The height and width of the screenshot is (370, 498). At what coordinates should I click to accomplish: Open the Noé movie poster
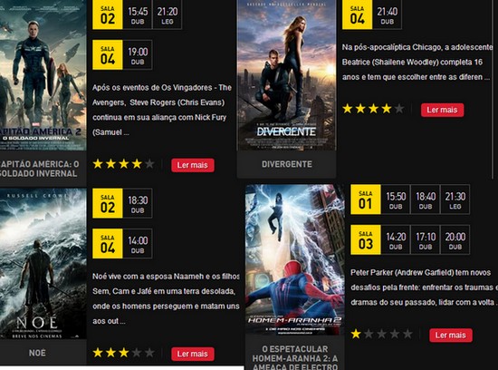click(43, 263)
